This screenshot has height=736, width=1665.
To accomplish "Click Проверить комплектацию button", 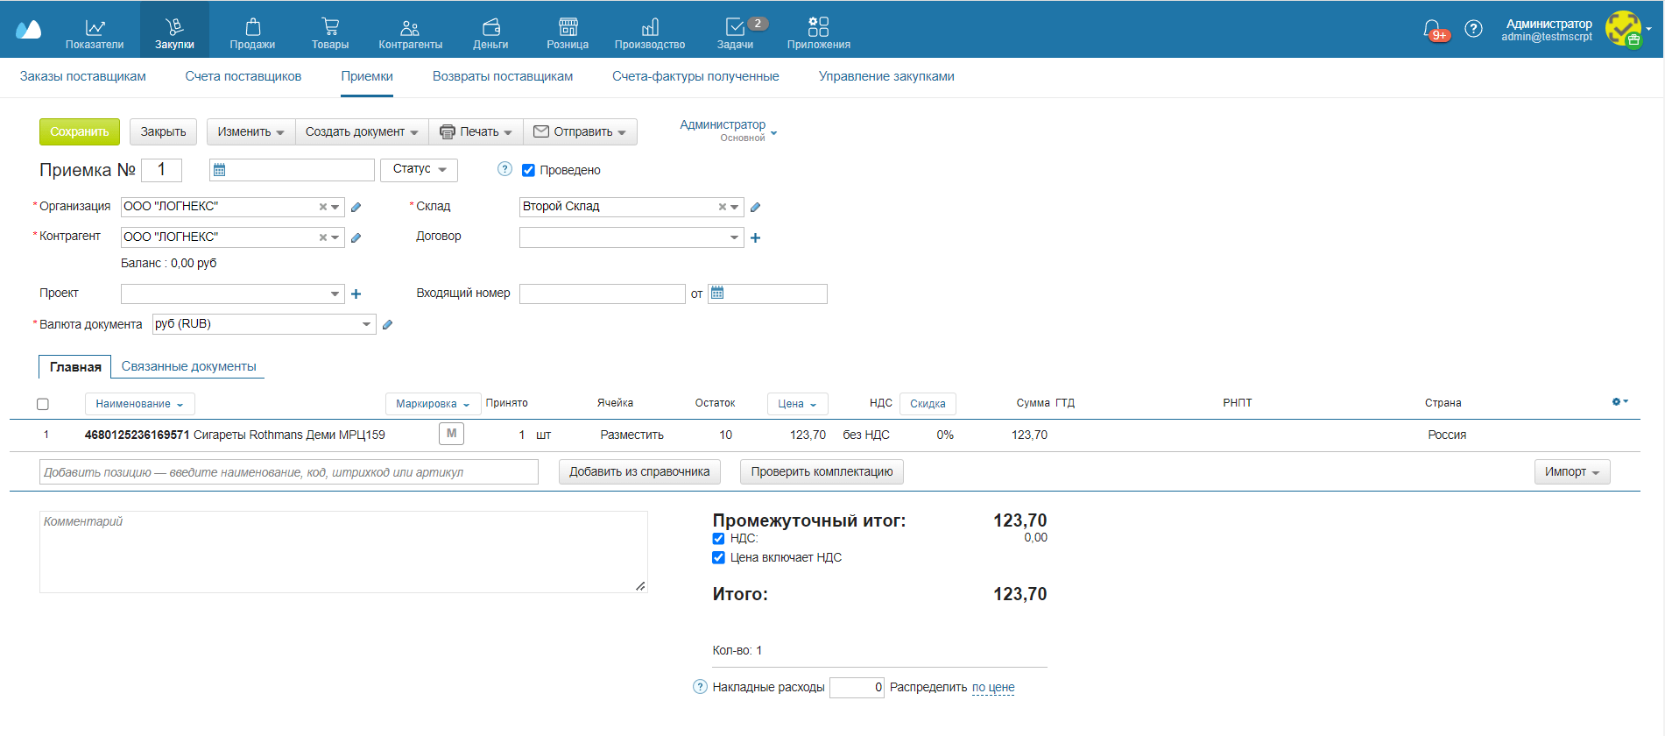I will tap(822, 472).
